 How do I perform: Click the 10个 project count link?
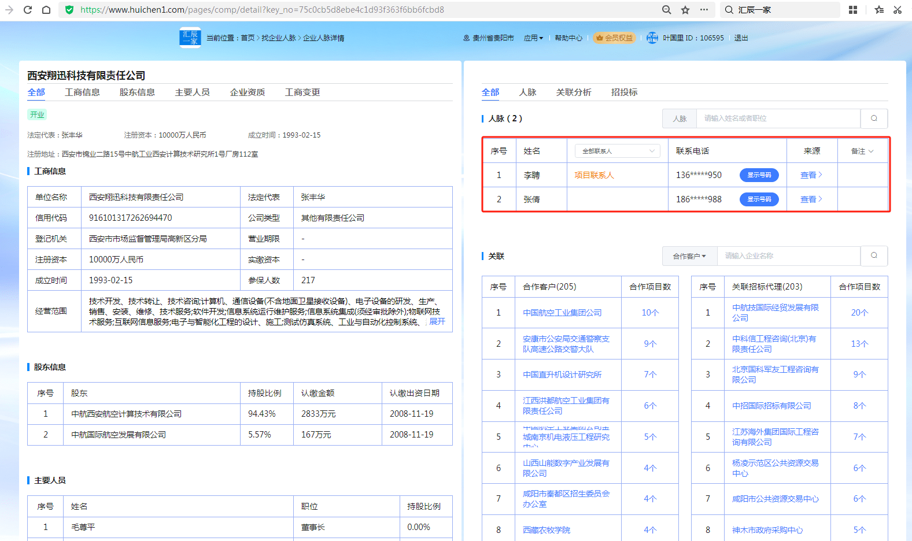650,313
